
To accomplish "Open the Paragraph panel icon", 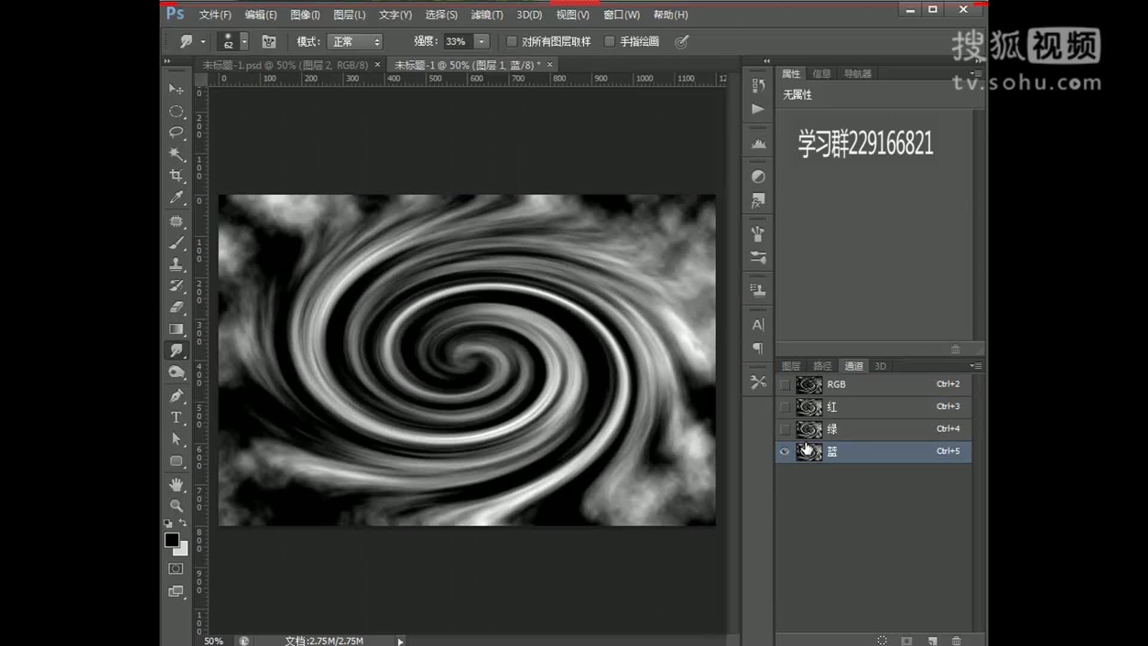I will [x=758, y=348].
